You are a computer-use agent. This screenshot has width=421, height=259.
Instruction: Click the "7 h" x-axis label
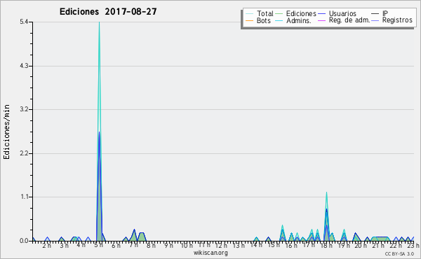(x=133, y=245)
